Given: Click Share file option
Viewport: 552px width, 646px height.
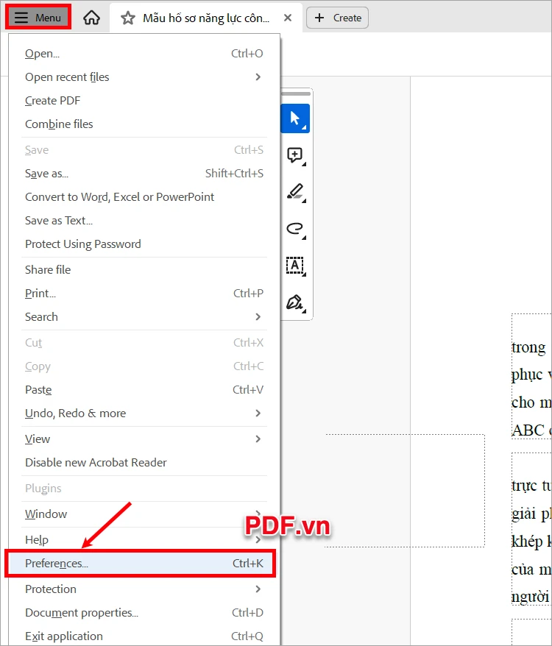Looking at the screenshot, I should 144,270.
